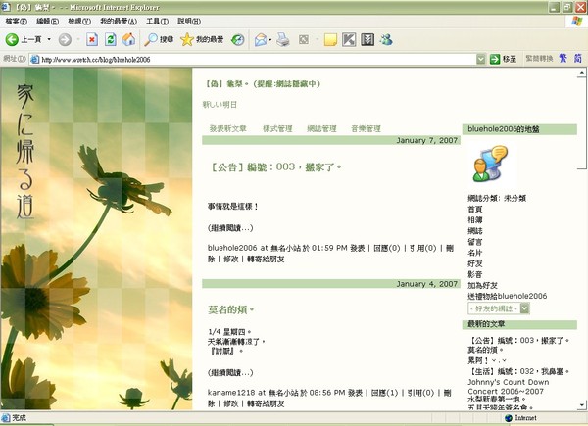Viewport: 588px width, 426px height.
Task: Go to Home page icon
Action: (128, 39)
